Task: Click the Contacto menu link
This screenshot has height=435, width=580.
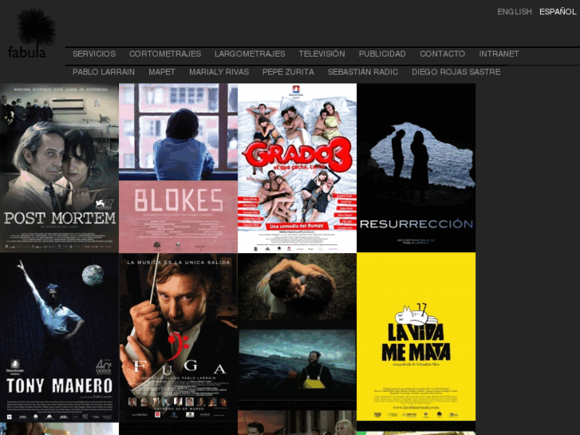Action: pos(442,54)
